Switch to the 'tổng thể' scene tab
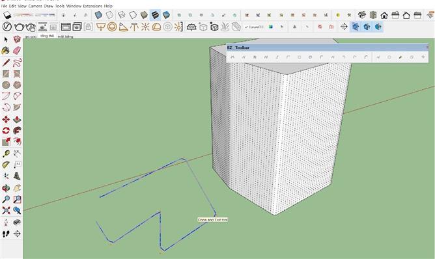 [x=47, y=36]
